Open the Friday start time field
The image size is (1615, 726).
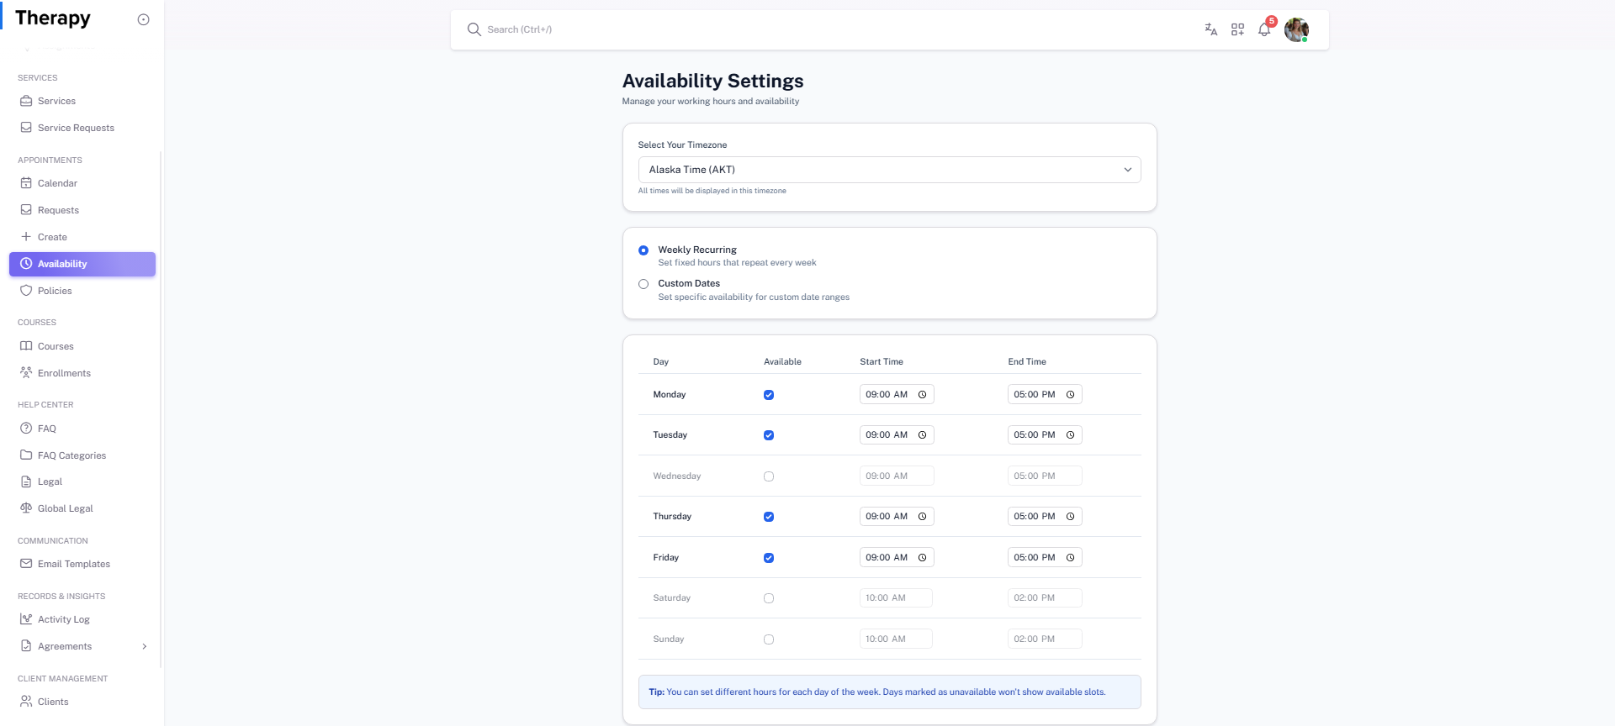pos(897,558)
